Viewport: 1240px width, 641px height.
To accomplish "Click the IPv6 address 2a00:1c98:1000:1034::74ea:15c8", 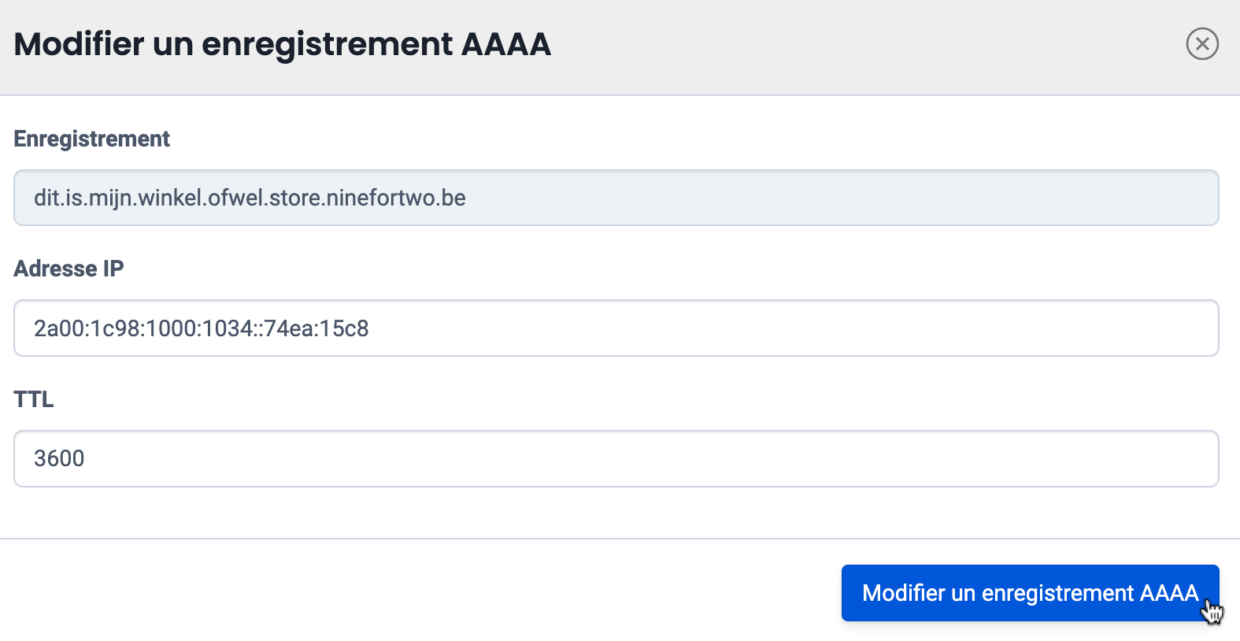I will coord(201,328).
